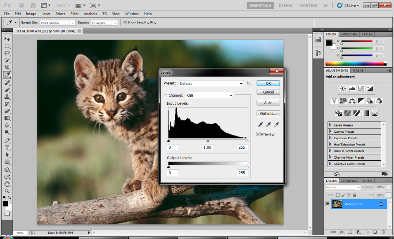Expand Curves Presets list
The width and height of the screenshot is (394, 239).
coord(330,131)
